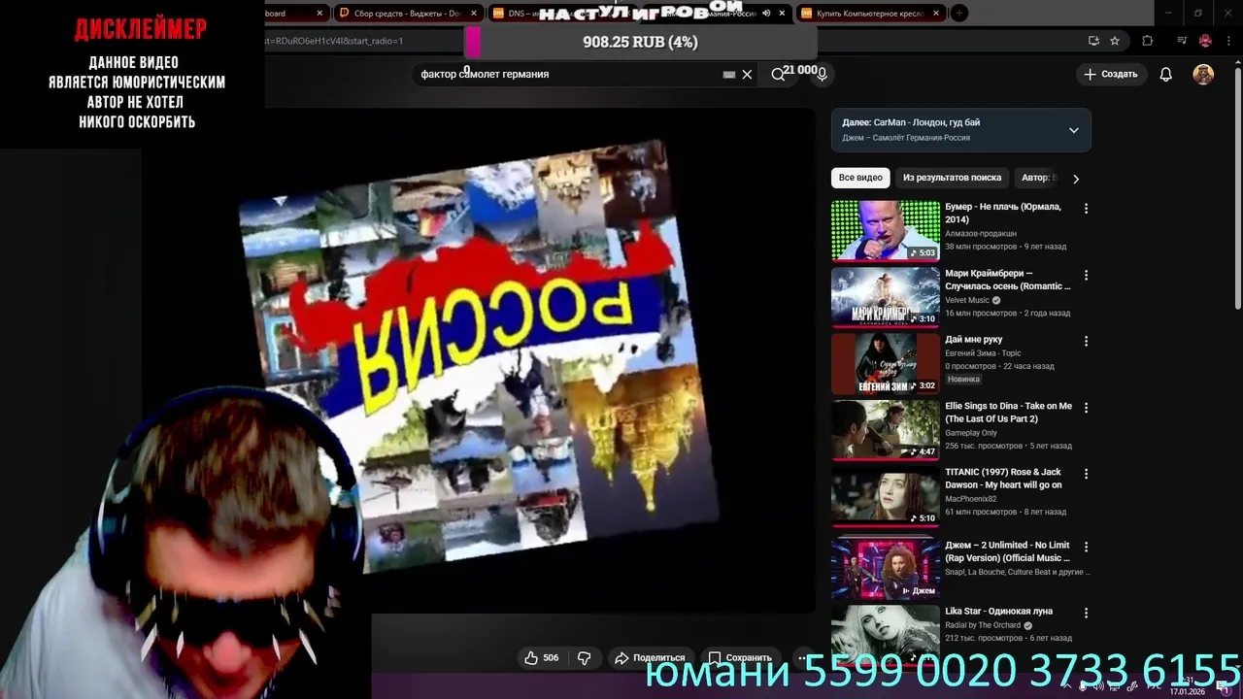Show more filter chips with right arrow
The height and width of the screenshot is (699, 1243).
(1075, 179)
